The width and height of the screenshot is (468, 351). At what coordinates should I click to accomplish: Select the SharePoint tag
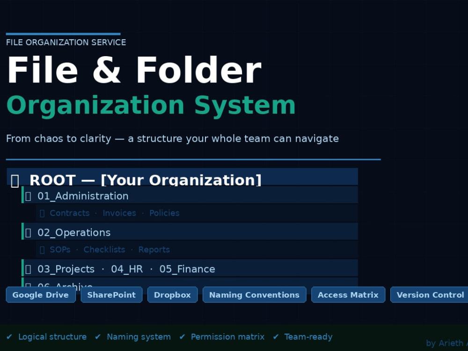111,294
